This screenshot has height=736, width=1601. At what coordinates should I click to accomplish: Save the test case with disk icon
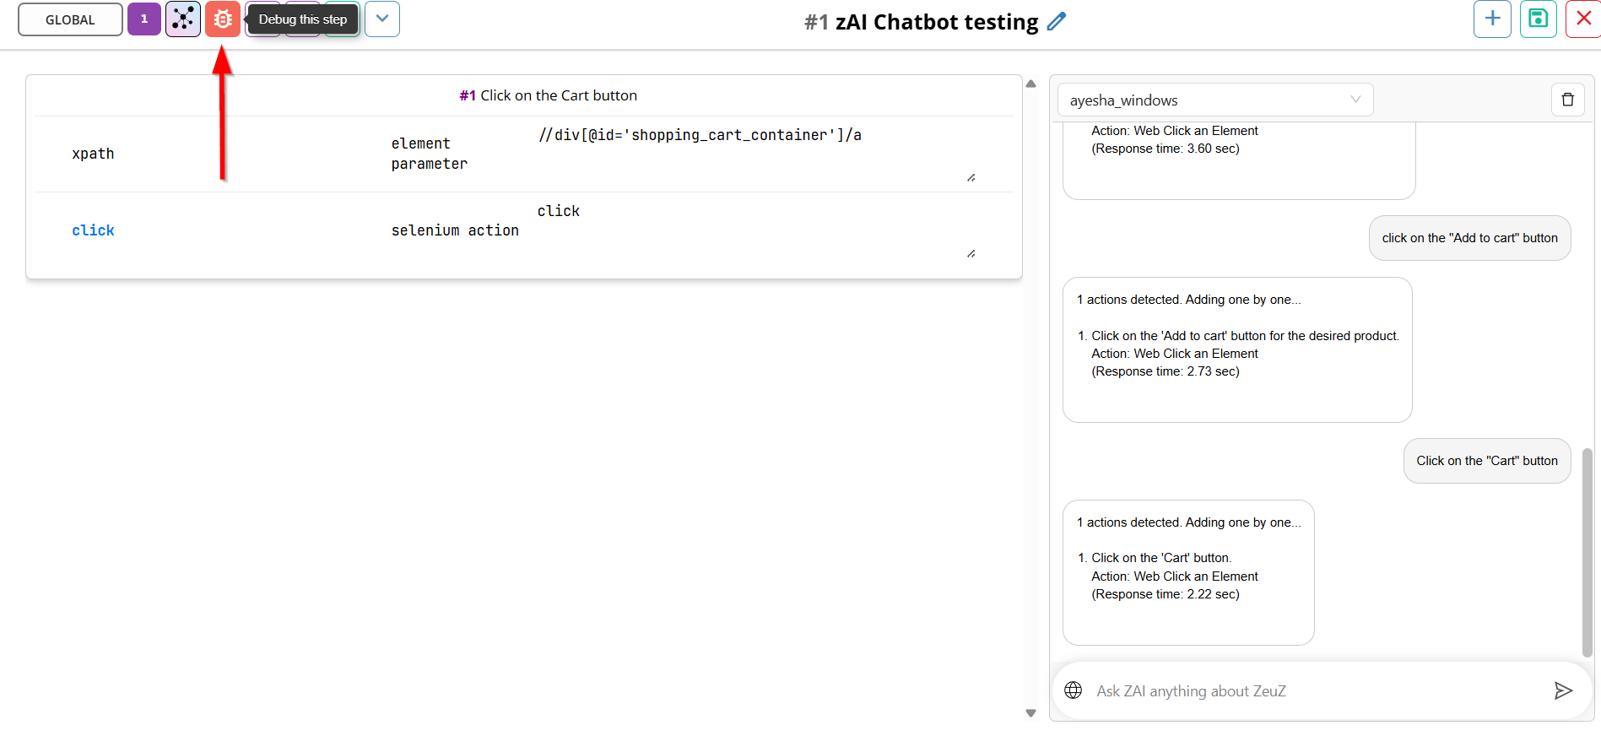coord(1539,19)
